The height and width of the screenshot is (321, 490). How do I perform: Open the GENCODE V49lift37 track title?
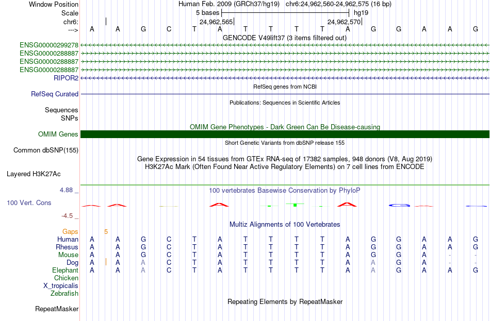click(x=285, y=38)
